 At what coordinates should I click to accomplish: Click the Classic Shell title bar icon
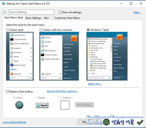[3, 3]
